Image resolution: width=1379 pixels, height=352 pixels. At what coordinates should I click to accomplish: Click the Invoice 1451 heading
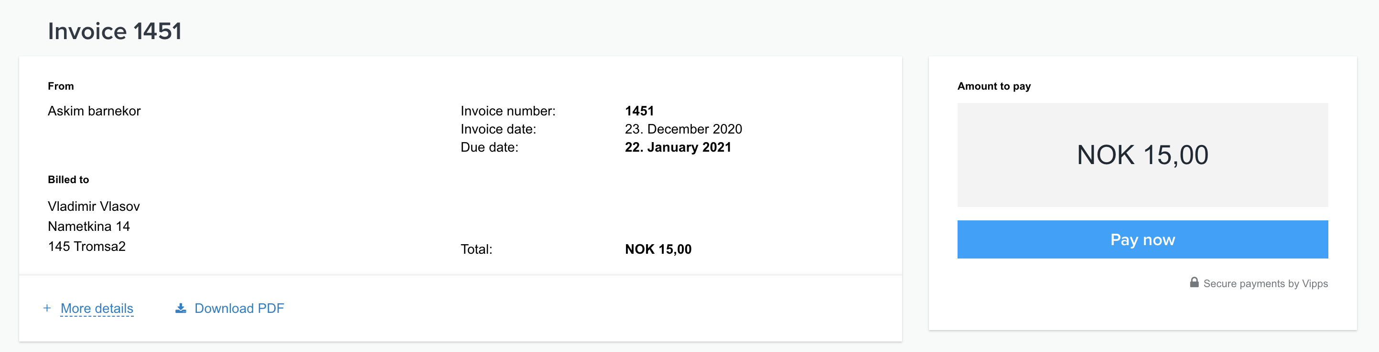115,31
